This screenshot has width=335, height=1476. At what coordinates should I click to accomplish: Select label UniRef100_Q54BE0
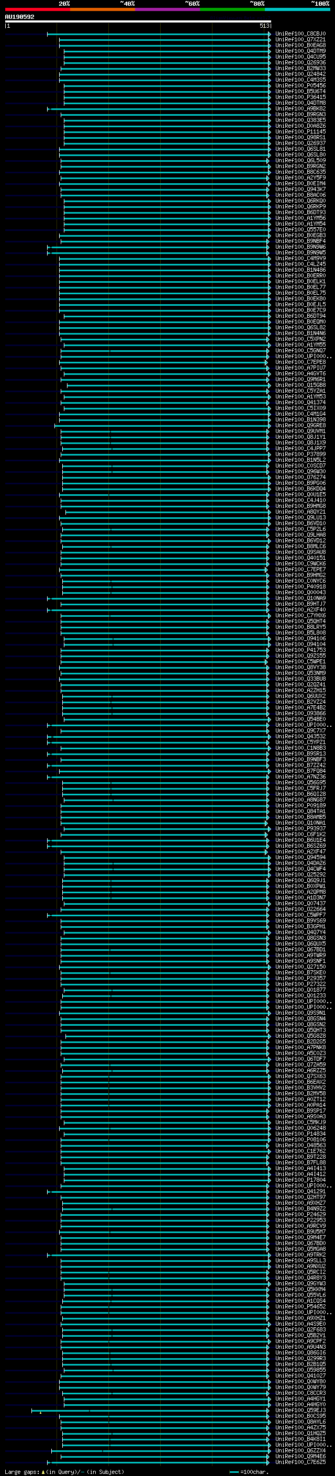pos(300,719)
